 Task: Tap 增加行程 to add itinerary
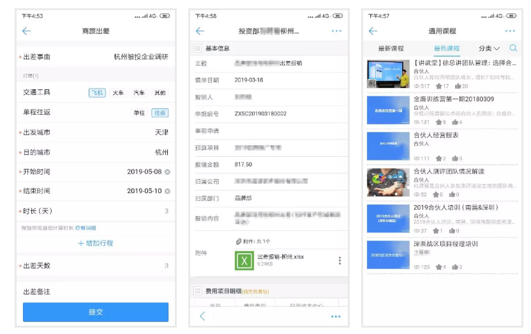96,243
